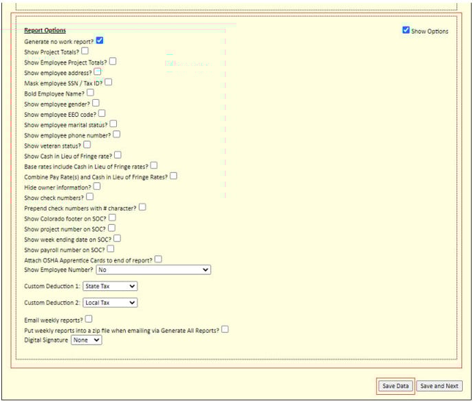
Task: Tick Show Employee Project Totals checkbox
Action: point(113,61)
